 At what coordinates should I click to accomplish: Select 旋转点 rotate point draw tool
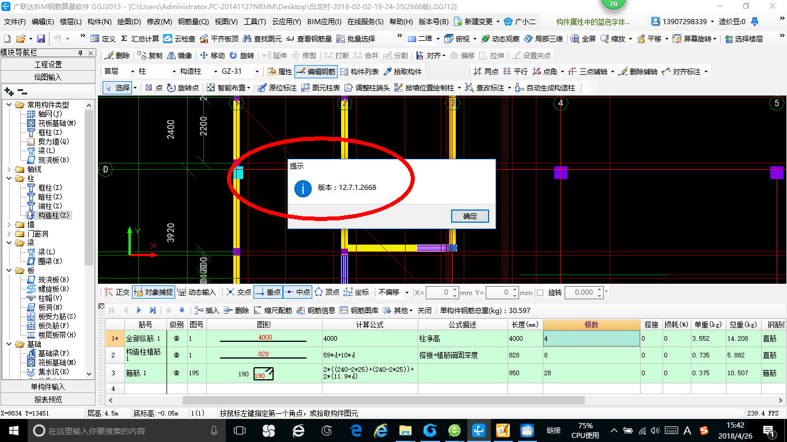[x=183, y=88]
